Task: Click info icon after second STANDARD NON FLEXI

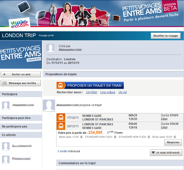Action: point(149,137)
